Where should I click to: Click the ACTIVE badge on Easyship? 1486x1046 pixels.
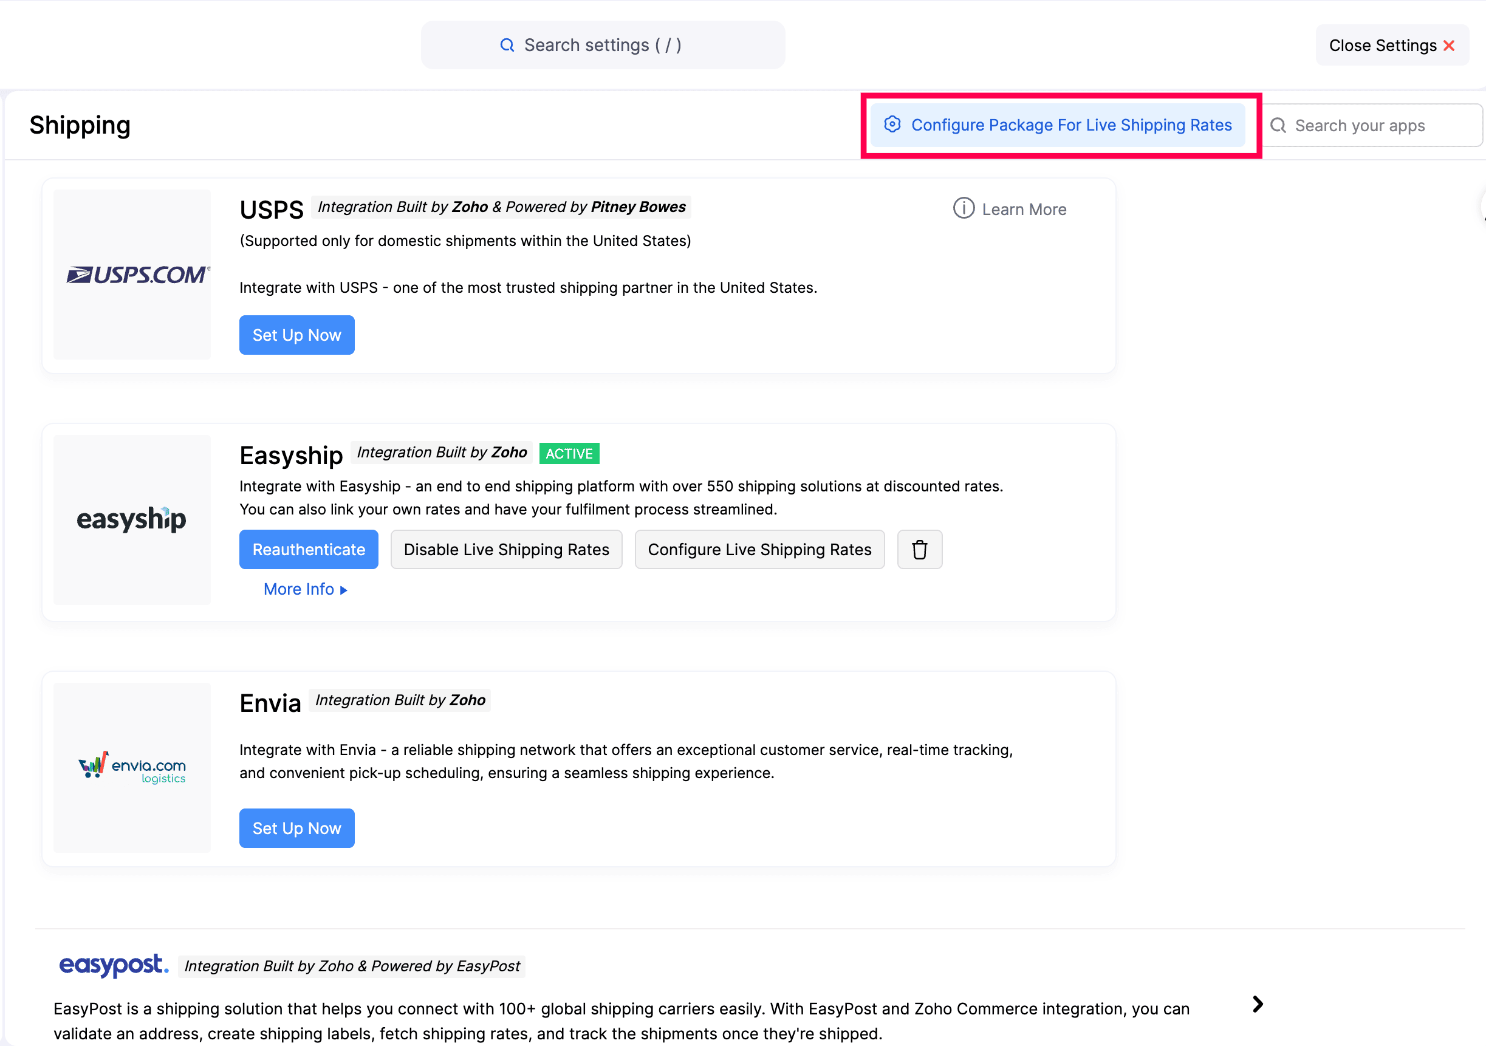pos(569,453)
